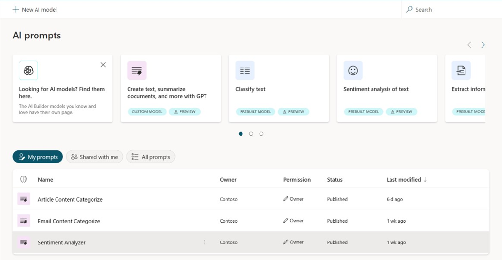Image resolution: width=502 pixels, height=260 pixels.
Task: Open Looking for AI models card
Action: click(62, 89)
